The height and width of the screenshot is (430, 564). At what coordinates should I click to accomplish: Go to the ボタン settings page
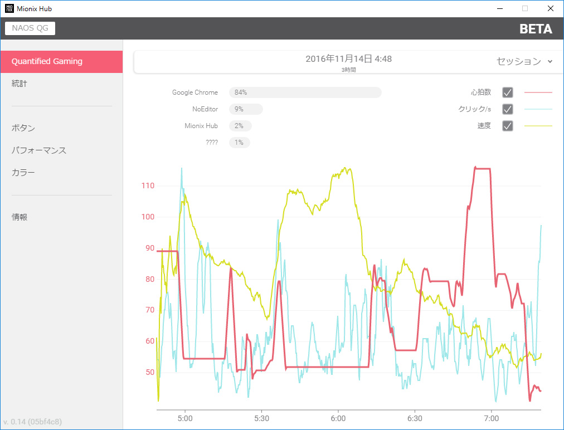point(23,128)
